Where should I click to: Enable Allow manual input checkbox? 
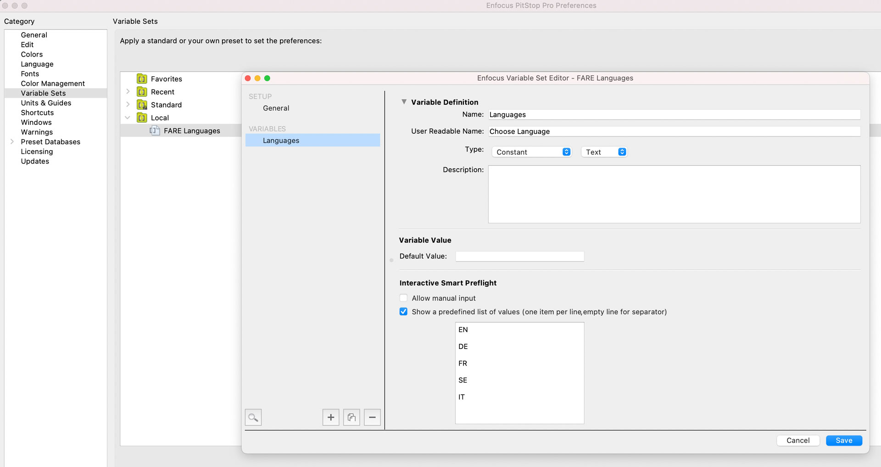pyautogui.click(x=403, y=298)
